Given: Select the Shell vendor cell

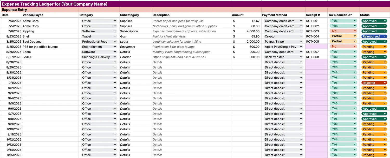Looking at the screenshot, I should (50, 36).
